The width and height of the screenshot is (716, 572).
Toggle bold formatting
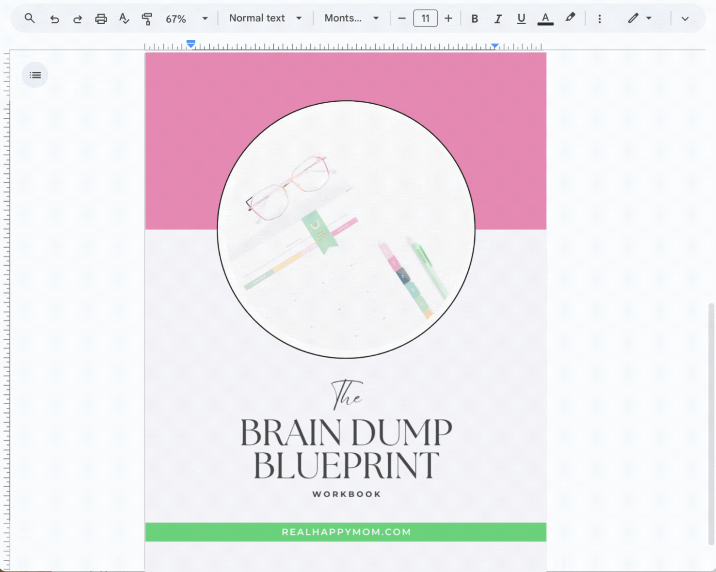(475, 18)
